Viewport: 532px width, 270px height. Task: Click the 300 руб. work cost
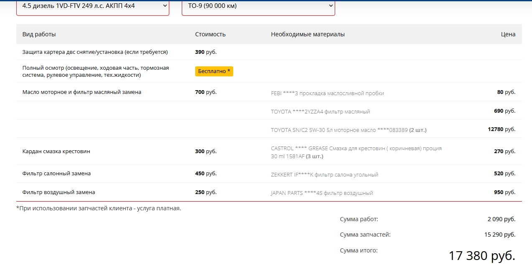pos(206,151)
